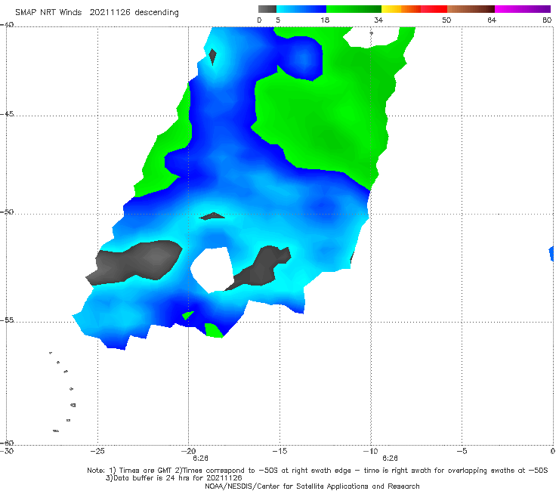This screenshot has height=491, width=559.
Task: Click the longitude label '-30'
Action: tap(7, 451)
